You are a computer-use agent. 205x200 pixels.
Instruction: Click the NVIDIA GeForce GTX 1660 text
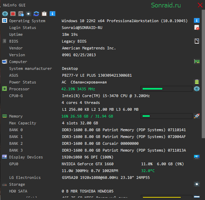88,164
